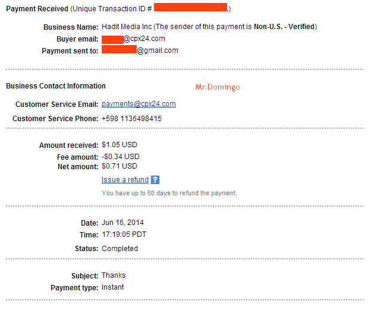This screenshot has height=314, width=390.
Task: Click the Jun 16, 2014 date value
Action: coord(122,223)
